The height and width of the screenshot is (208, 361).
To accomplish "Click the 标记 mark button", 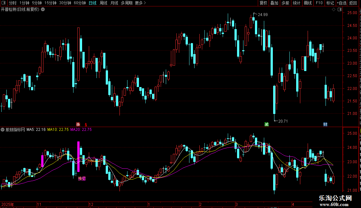I will [330, 3].
